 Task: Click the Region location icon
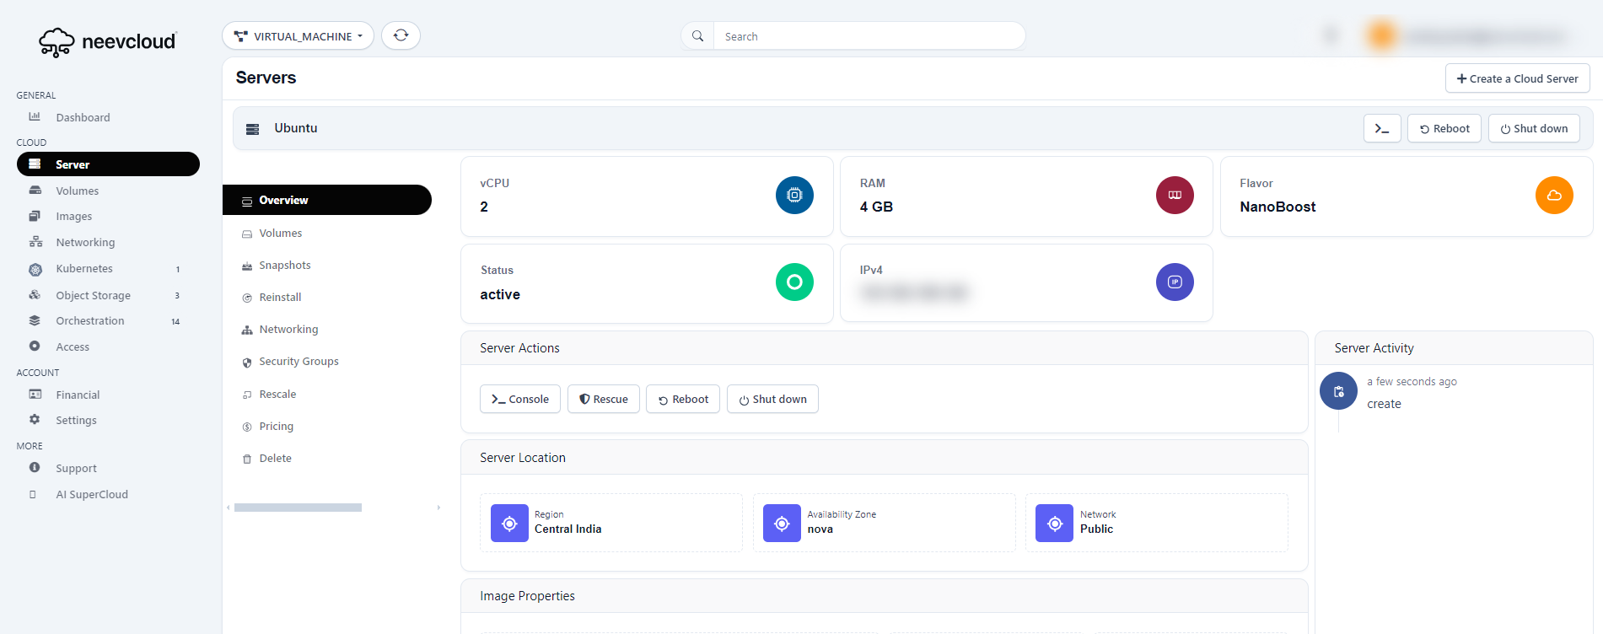509,524
